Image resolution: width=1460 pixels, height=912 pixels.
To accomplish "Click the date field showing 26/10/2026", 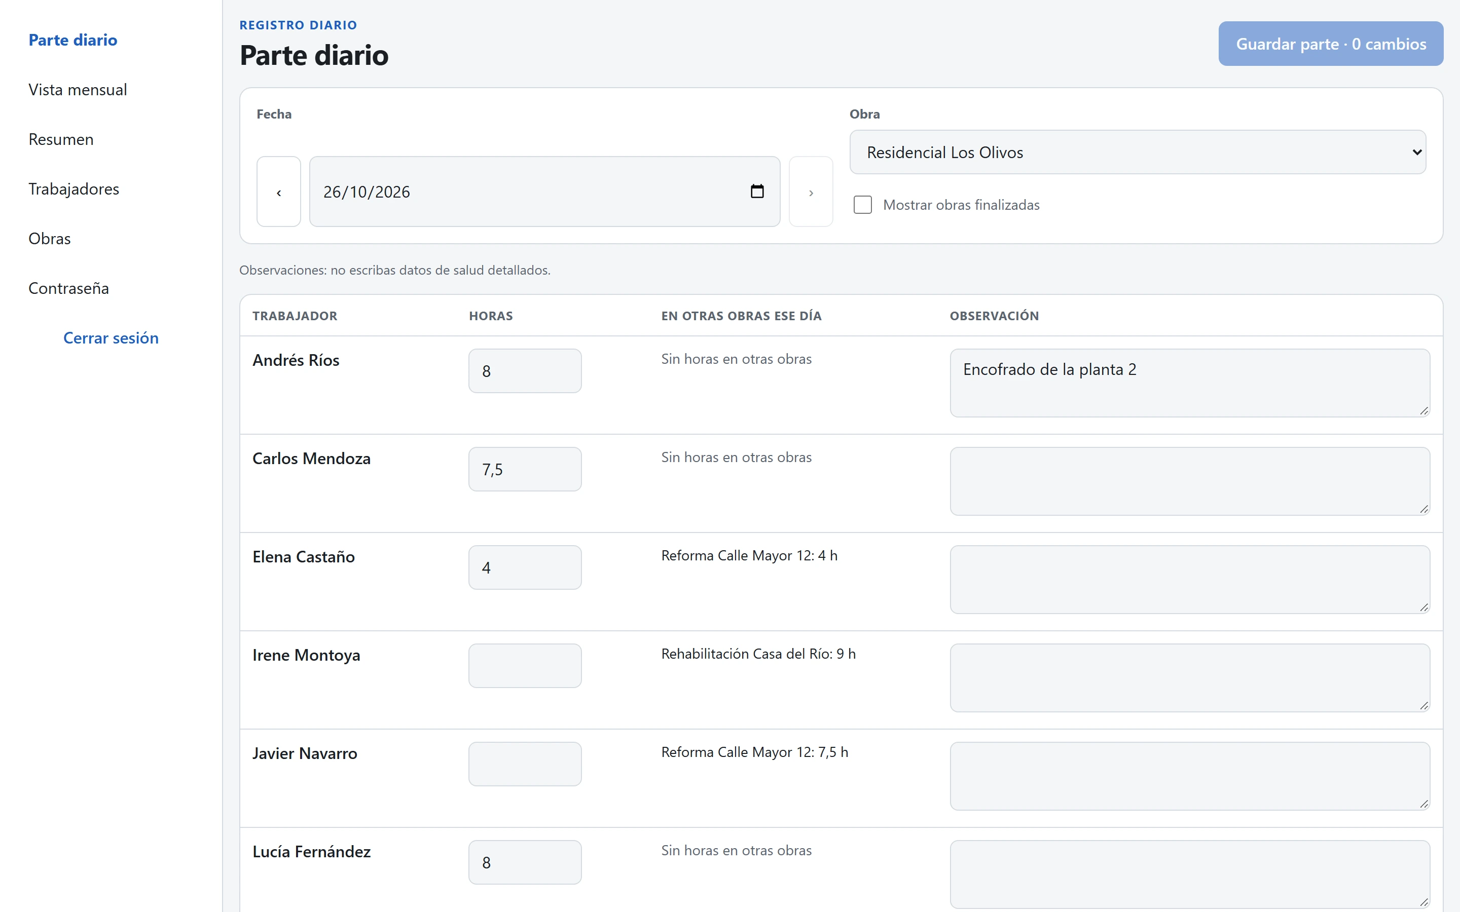I will 544,192.
